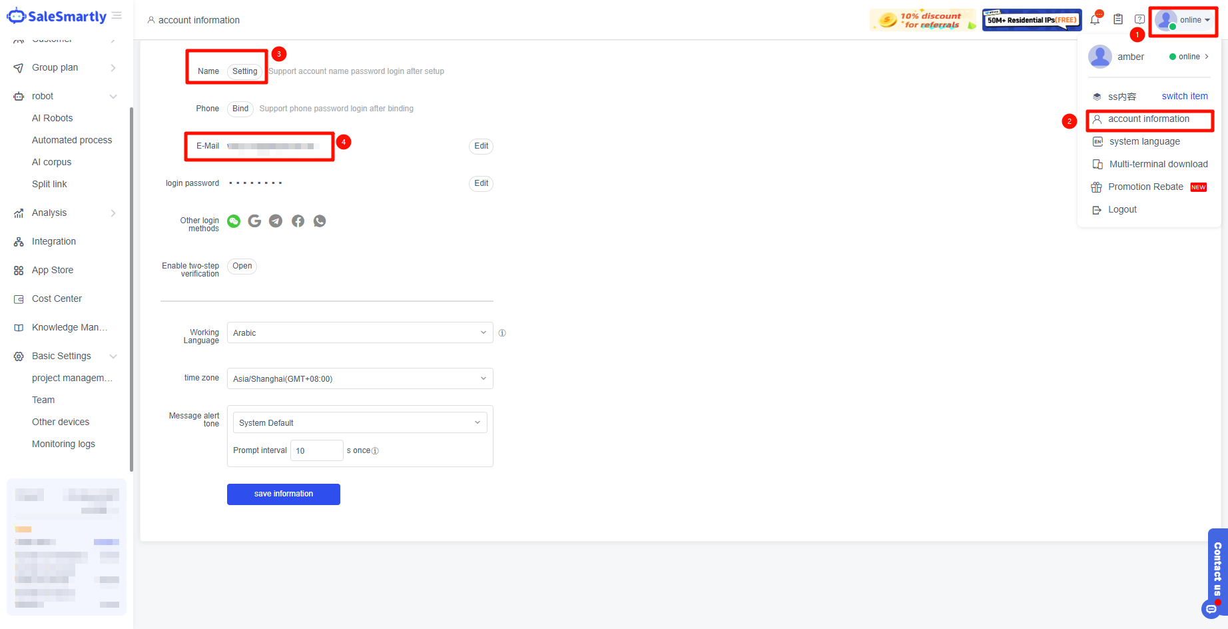
Task: Choose the WhatsApp login method icon
Action: pyautogui.click(x=320, y=221)
